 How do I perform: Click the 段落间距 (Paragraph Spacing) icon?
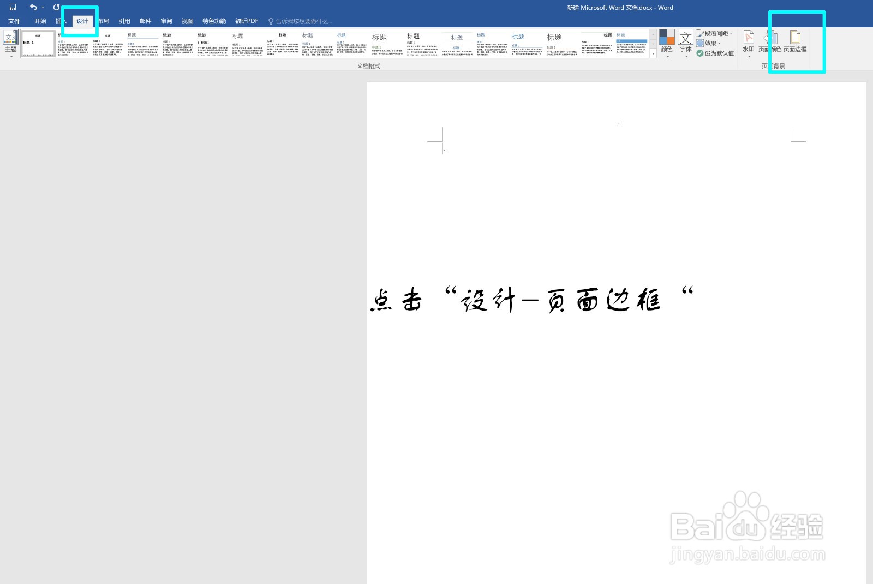point(716,34)
